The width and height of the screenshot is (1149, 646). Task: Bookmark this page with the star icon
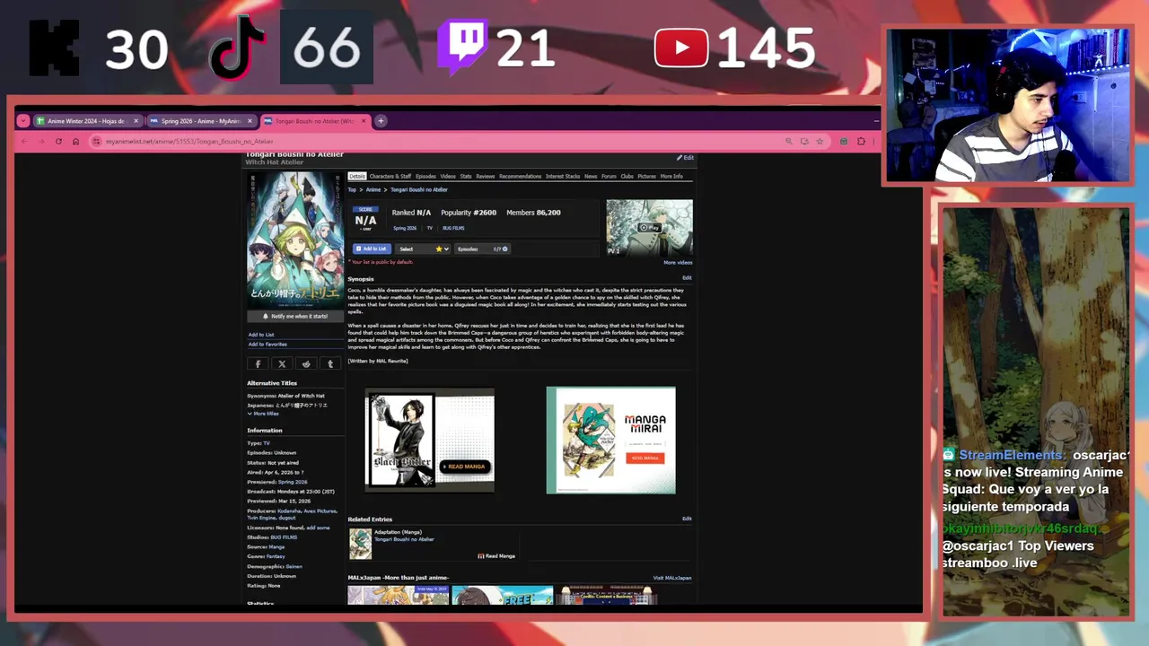(819, 141)
